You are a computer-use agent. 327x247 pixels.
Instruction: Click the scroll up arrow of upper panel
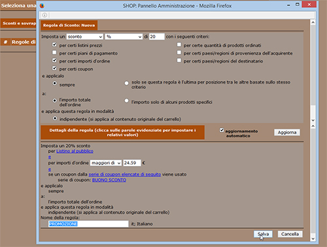click(x=313, y=22)
